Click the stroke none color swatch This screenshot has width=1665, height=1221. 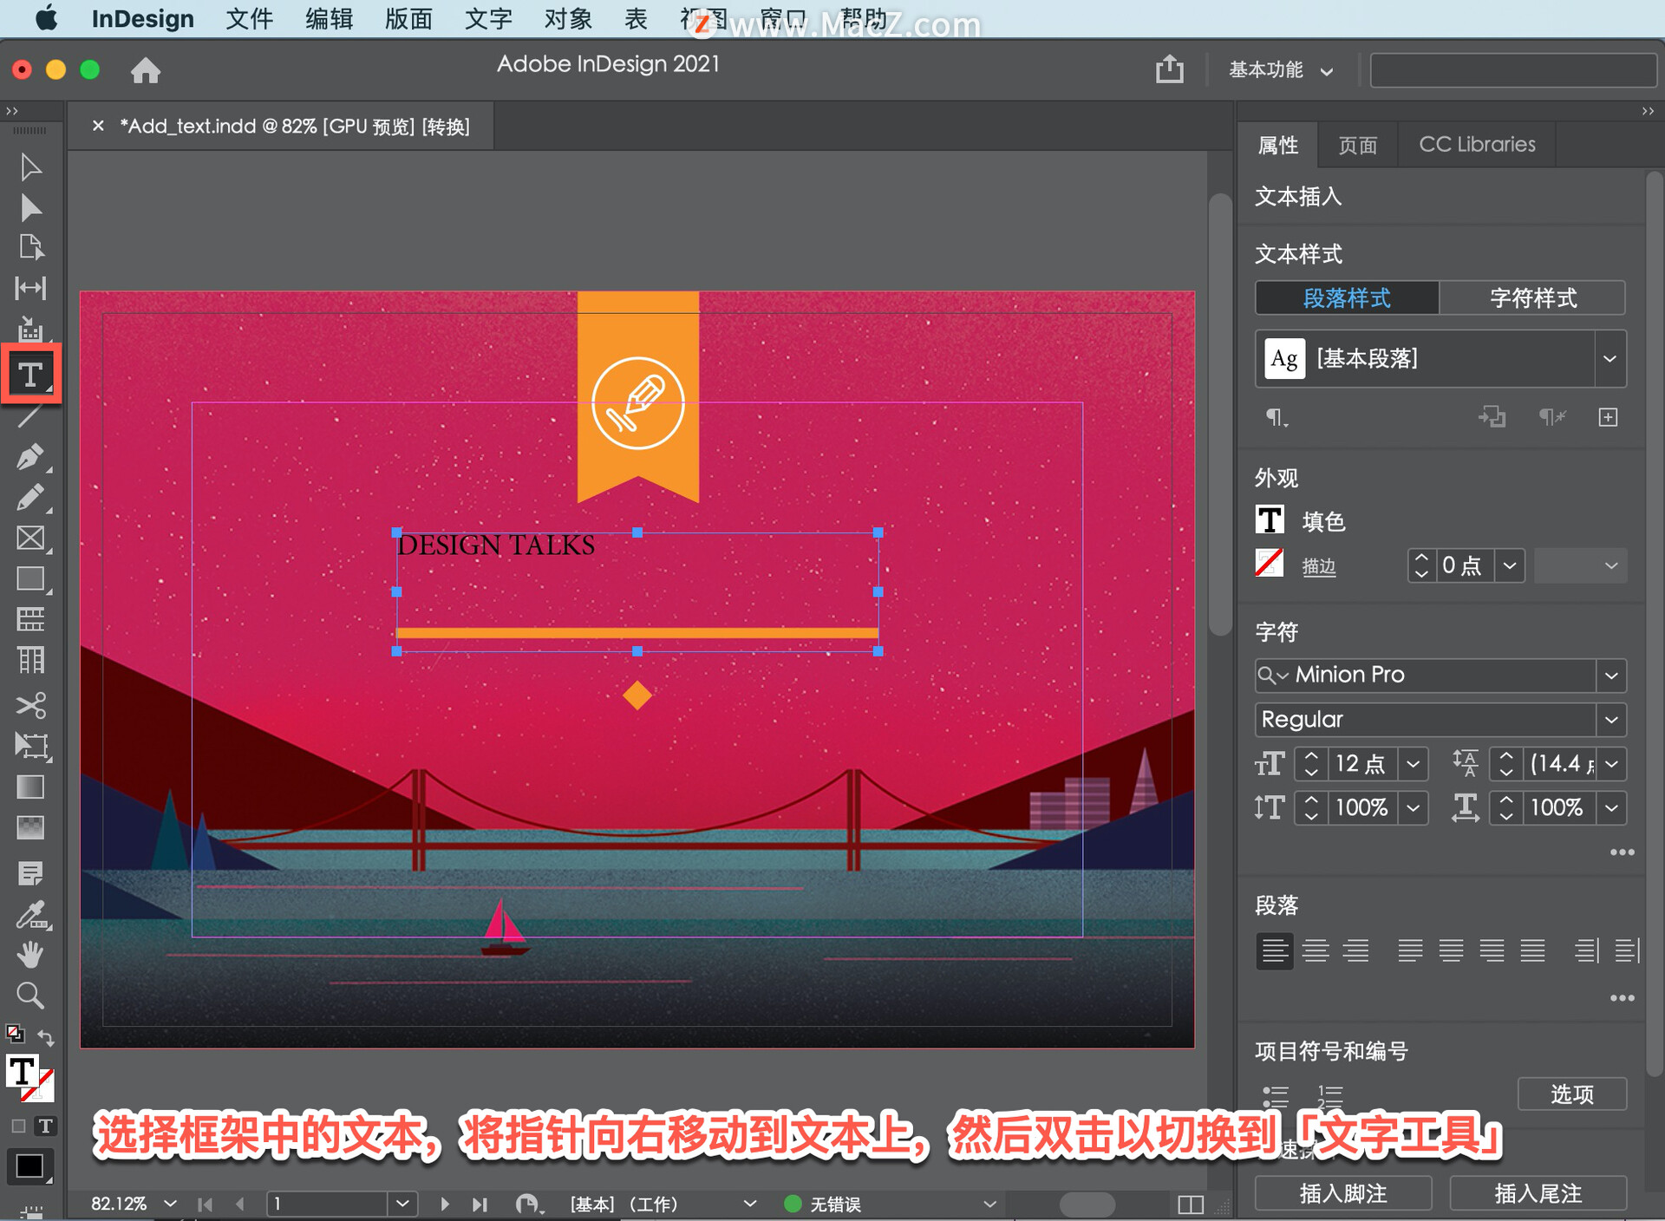(x=1270, y=564)
